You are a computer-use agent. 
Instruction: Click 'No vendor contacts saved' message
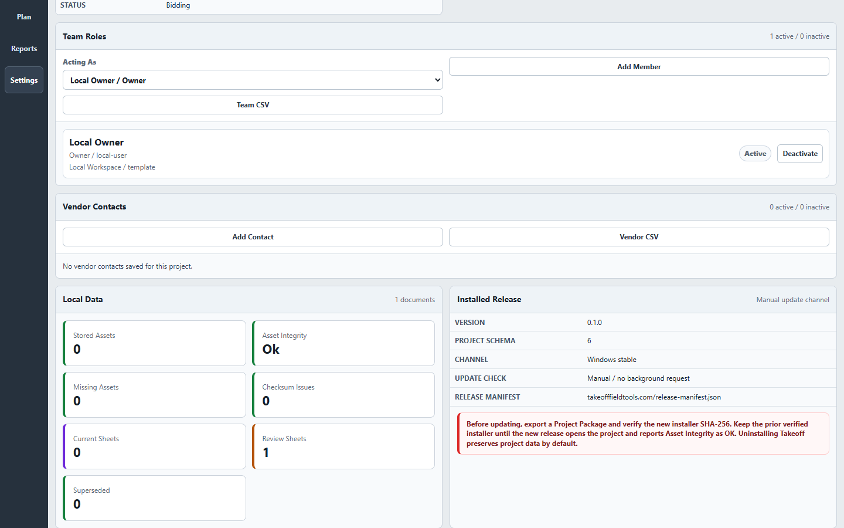[127, 266]
